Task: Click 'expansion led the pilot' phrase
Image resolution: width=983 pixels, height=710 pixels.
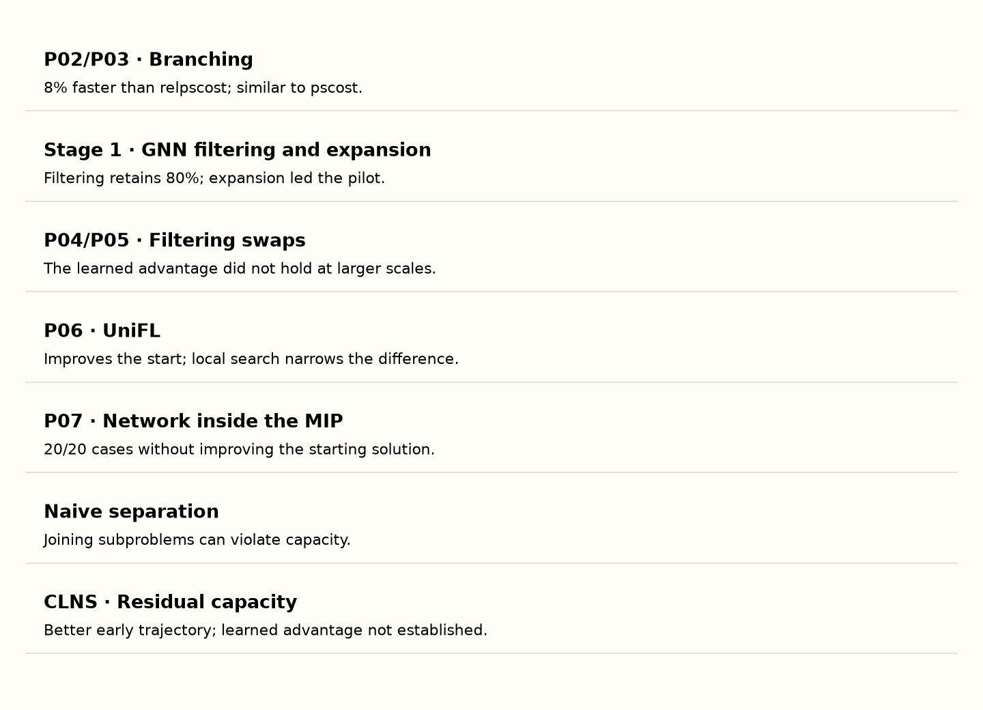Action: (x=295, y=178)
